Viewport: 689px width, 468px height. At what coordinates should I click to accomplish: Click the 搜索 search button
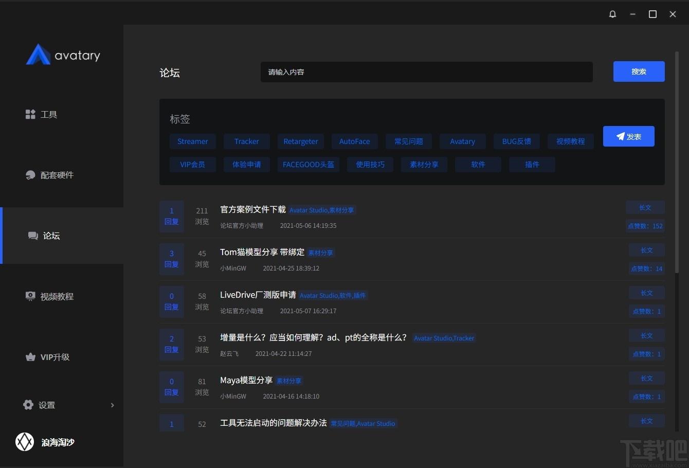click(x=639, y=71)
